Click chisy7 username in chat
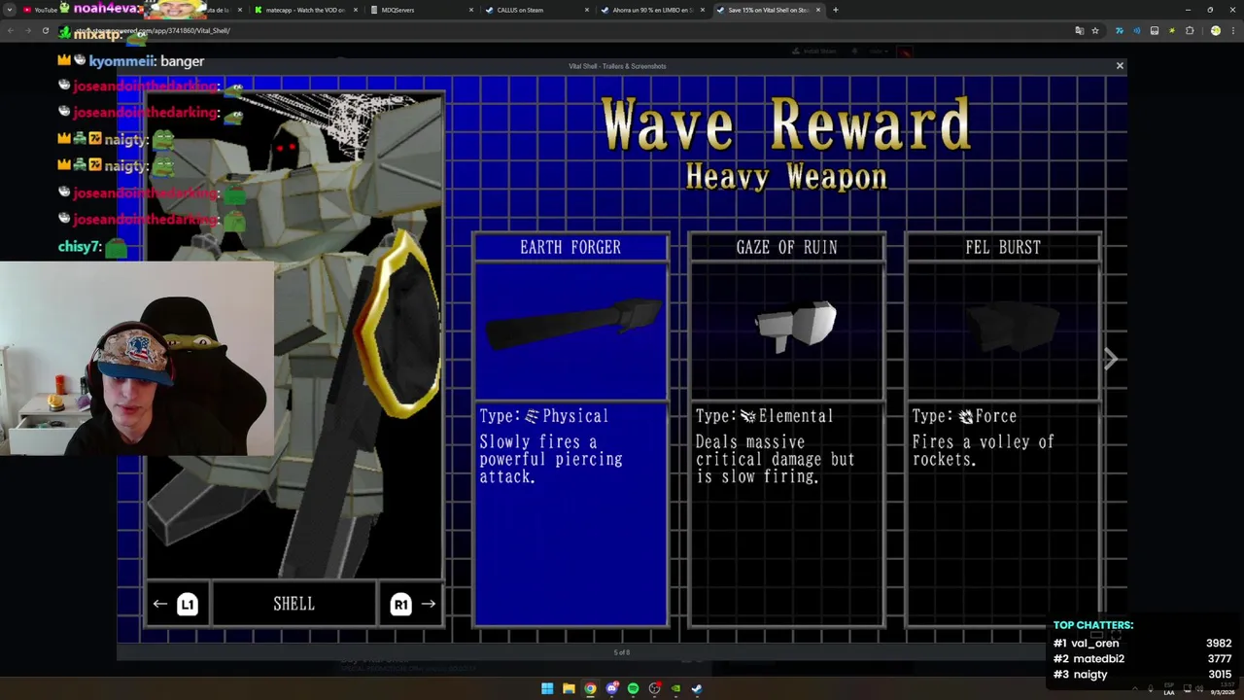The image size is (1244, 700). (x=80, y=247)
